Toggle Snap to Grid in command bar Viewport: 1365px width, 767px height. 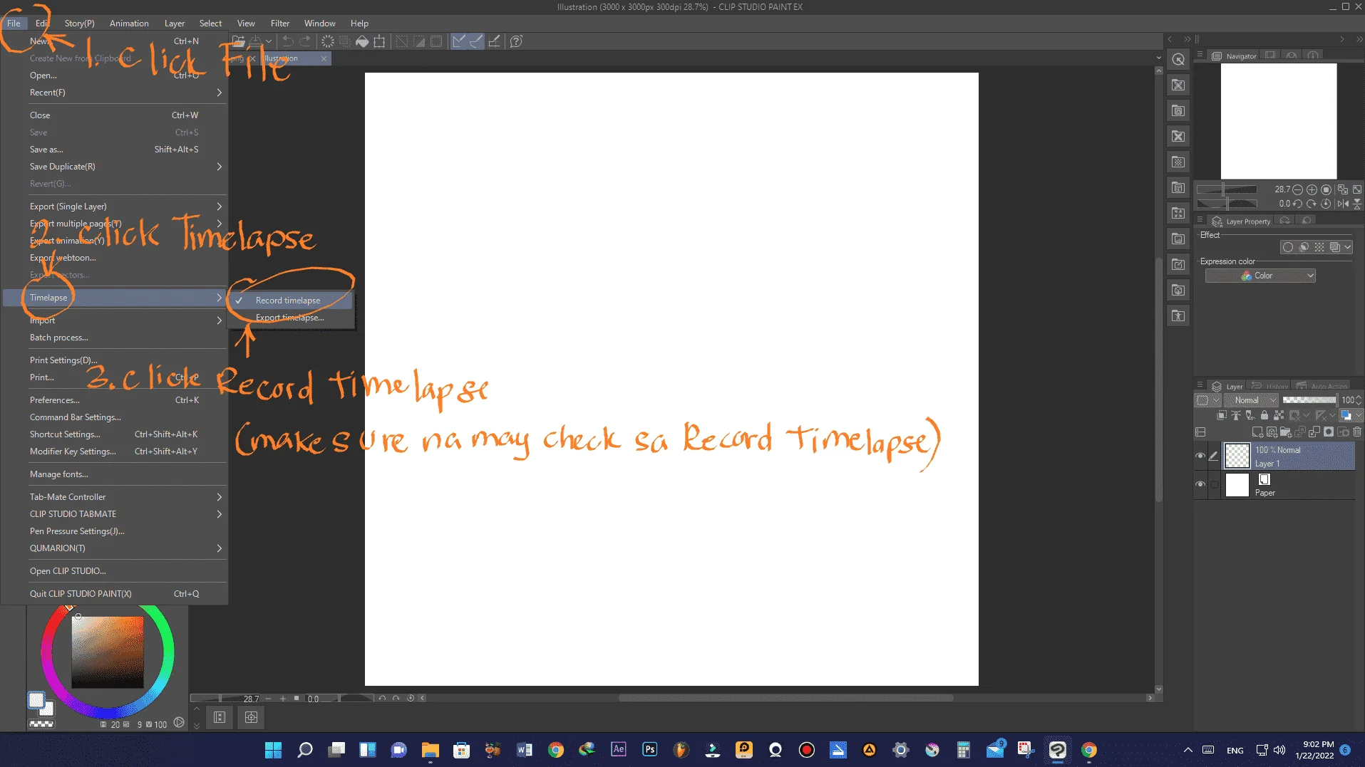click(494, 41)
